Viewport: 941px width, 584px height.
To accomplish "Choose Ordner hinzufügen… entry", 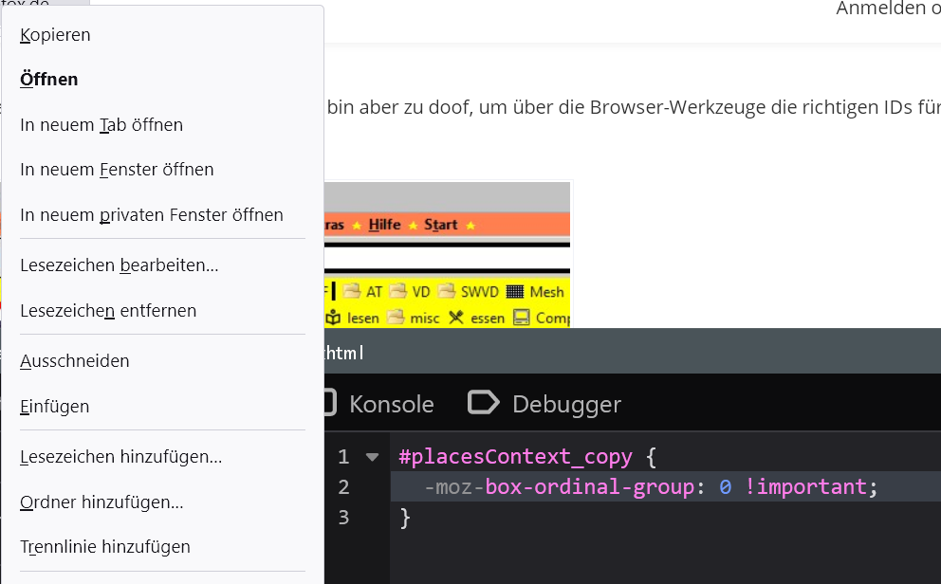I will [x=101, y=502].
